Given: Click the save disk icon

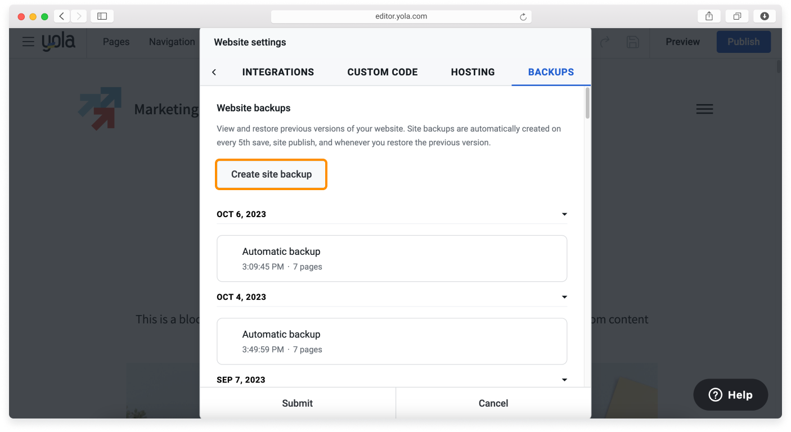Looking at the screenshot, I should [x=632, y=42].
